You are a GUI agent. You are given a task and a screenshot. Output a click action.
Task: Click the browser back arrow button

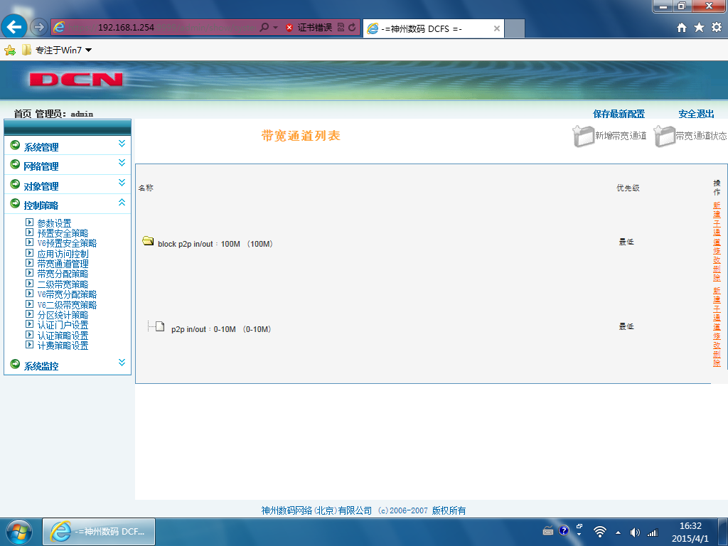[14, 27]
